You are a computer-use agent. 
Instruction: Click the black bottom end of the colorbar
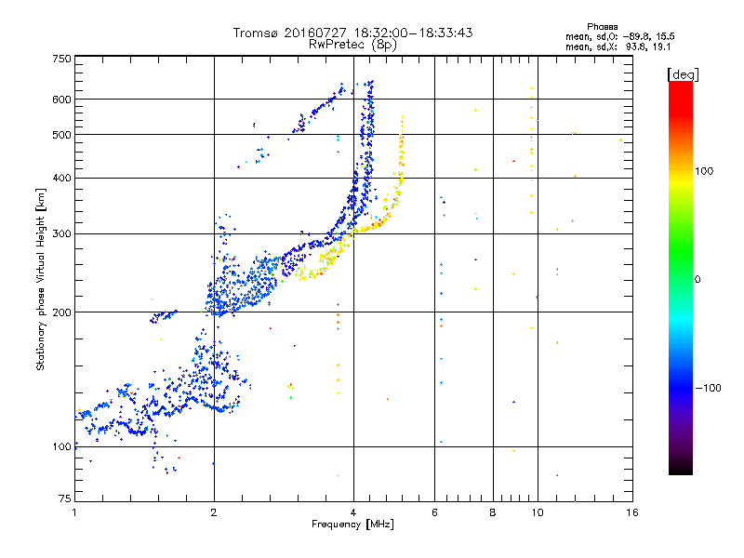681,468
